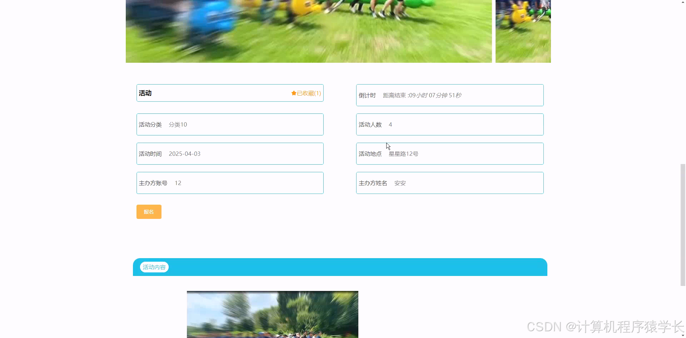The width and height of the screenshot is (686, 338).
Task: Click the orange 报名 signup button
Action: click(x=149, y=212)
